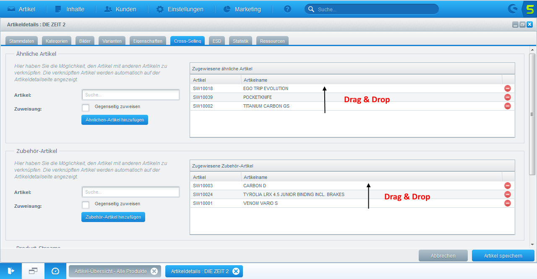
Task: Remove CARBON D accessory with minus icon
Action: 507,186
